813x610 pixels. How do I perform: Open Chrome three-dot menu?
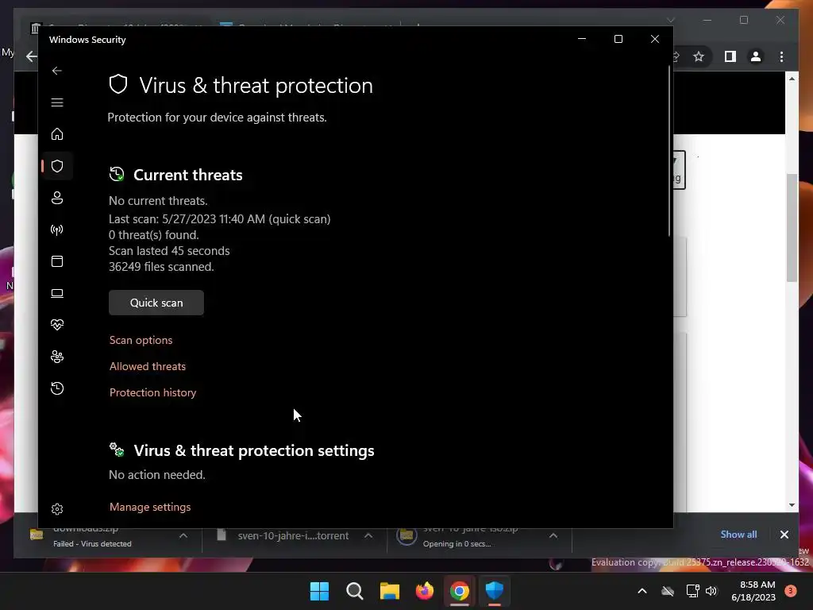click(x=781, y=56)
